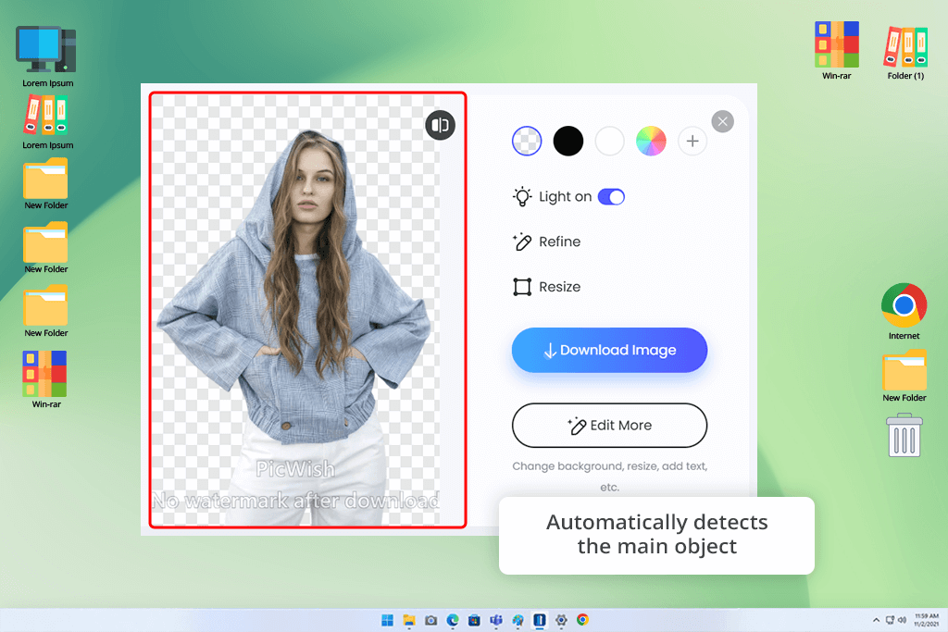Open Microsoft Edge from the taskbar
The image size is (948, 632).
[x=453, y=620]
